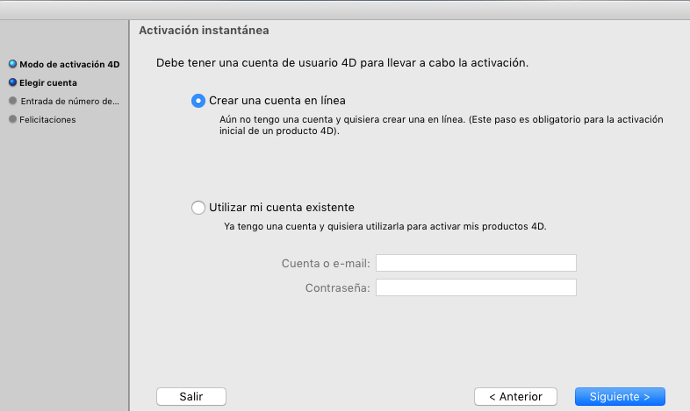690x411 pixels.
Task: Click into the Contraseña password field
Action: point(476,287)
